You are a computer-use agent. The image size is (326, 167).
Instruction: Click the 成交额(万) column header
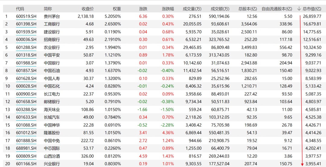click(x=220, y=9)
